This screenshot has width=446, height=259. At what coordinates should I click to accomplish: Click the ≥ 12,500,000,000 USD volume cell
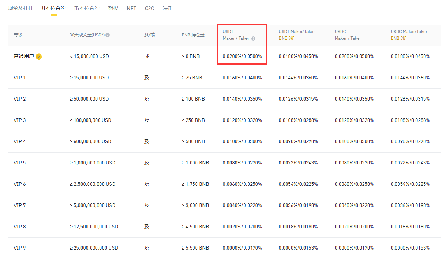[94, 227]
